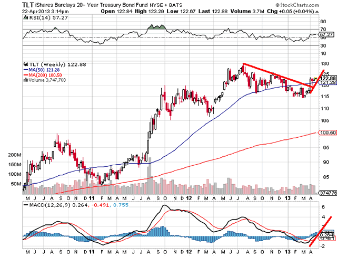
Task: Select the 'iShares Barclays 20+ Year Treasury Bond Fund' name
Action: [91, 5]
